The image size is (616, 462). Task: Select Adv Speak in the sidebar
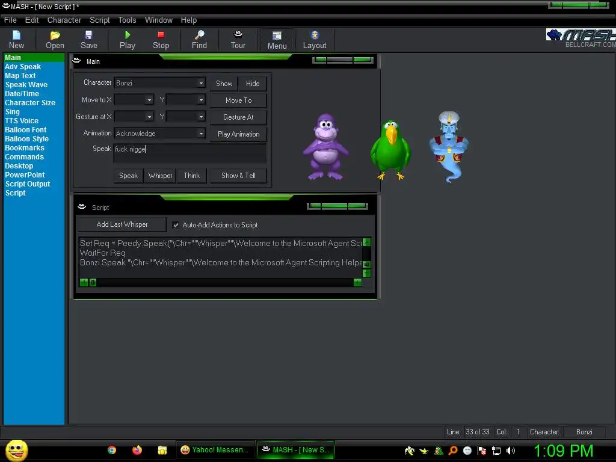coord(23,66)
